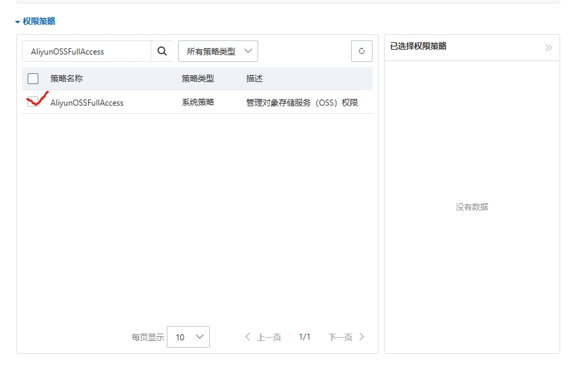Click the 策略名称 column header
This screenshot has height=378, width=573.
coord(67,79)
